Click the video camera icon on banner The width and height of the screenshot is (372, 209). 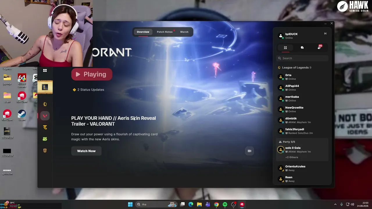pyautogui.click(x=249, y=151)
